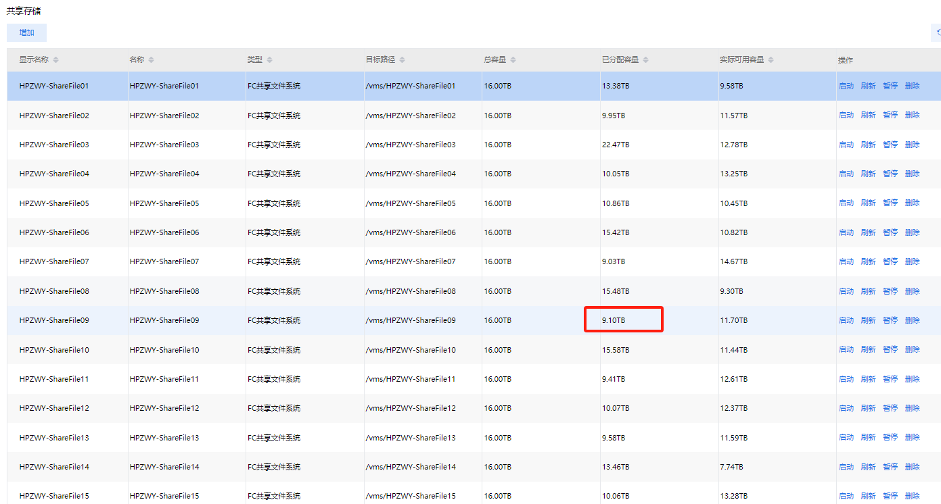Viewport: 941px width, 504px height.
Task: Start HPZWY-ShareFile06 via 启动 link
Action: 846,232
